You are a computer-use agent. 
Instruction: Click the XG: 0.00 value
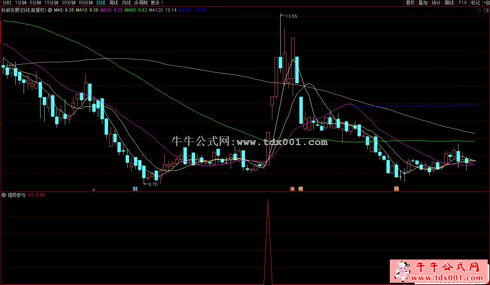click(36, 195)
